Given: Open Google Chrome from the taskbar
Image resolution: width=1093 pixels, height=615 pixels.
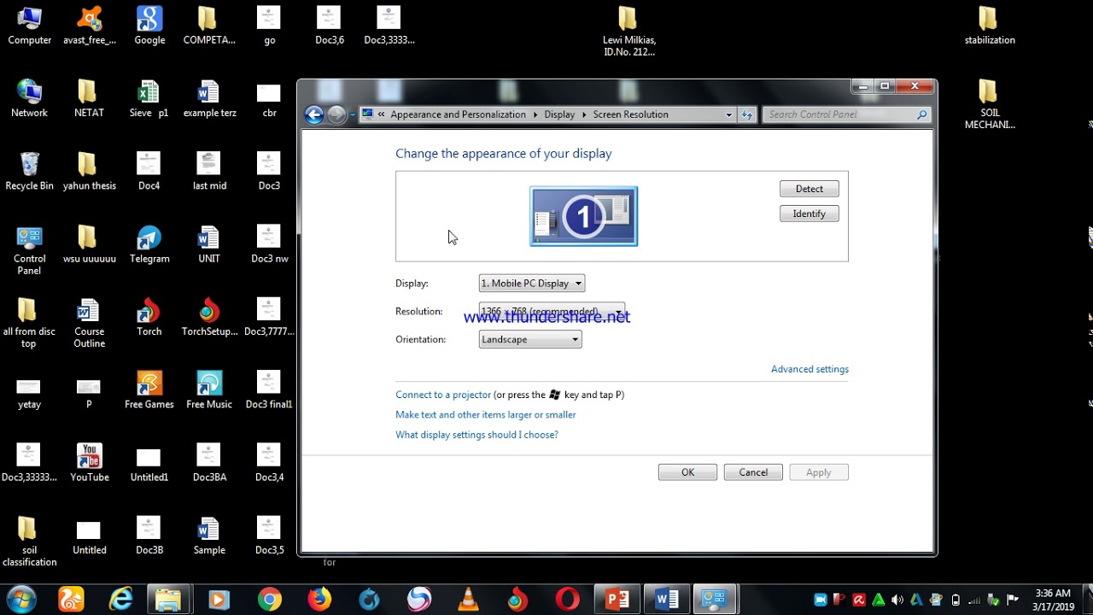Looking at the screenshot, I should point(270,600).
